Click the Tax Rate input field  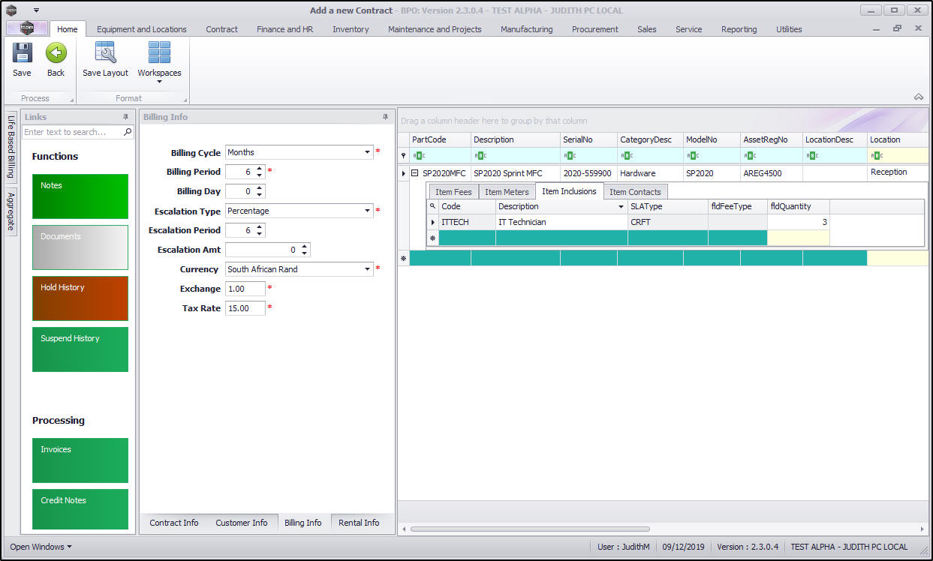click(x=245, y=308)
